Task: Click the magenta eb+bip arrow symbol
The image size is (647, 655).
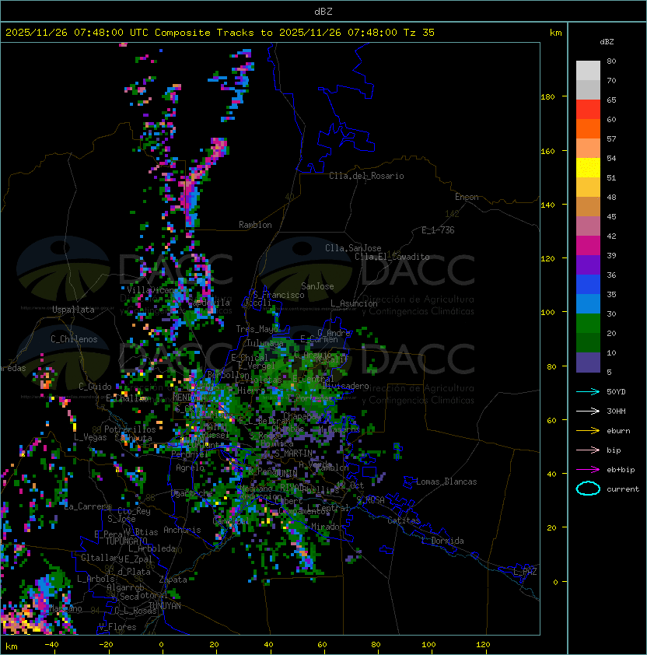Action: point(588,470)
